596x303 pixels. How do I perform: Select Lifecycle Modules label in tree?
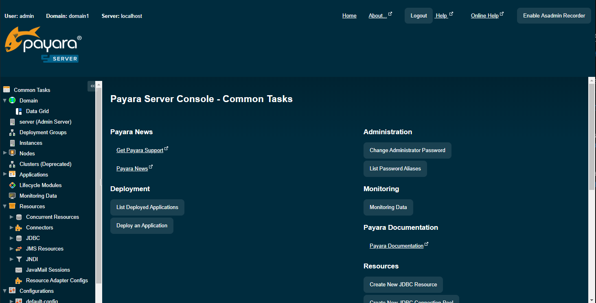(x=41, y=185)
